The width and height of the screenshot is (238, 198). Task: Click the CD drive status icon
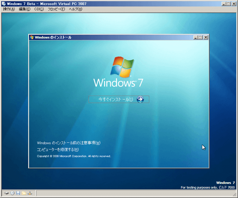[x=12, y=193]
